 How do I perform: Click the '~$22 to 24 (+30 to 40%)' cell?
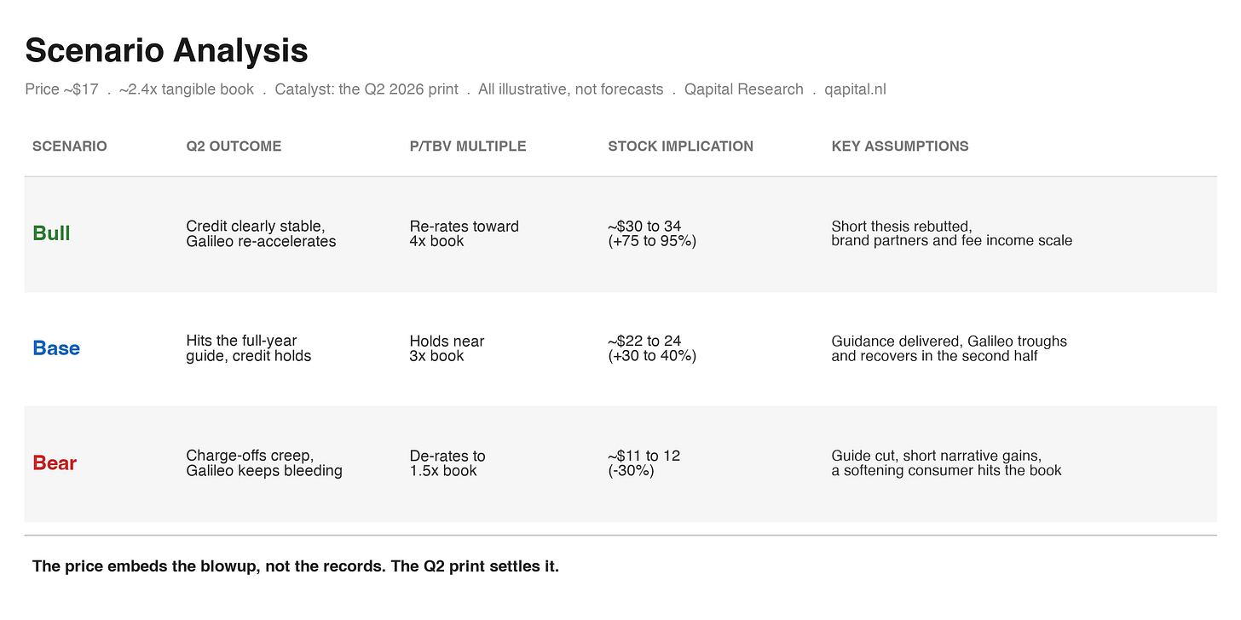(x=652, y=348)
